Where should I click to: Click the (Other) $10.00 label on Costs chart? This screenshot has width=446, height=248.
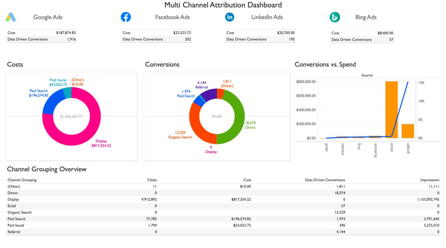click(x=78, y=82)
